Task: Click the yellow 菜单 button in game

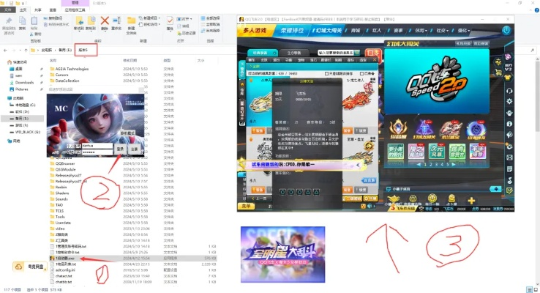Action: (246, 206)
